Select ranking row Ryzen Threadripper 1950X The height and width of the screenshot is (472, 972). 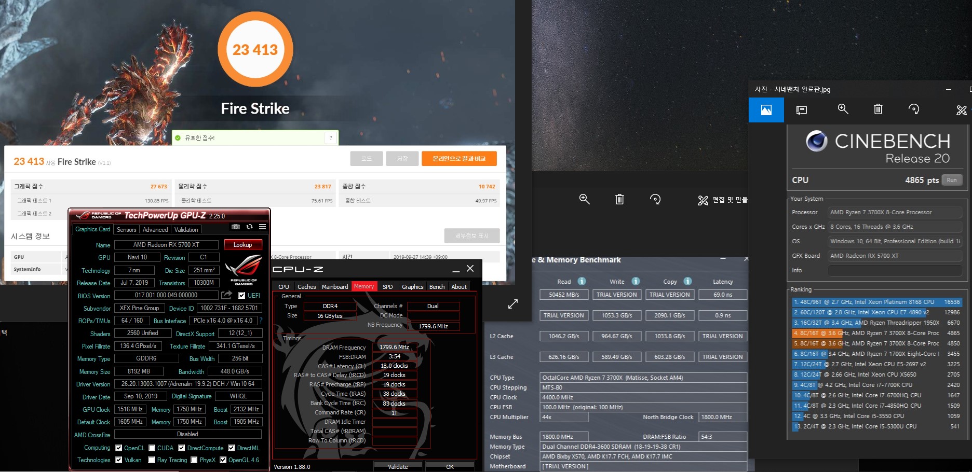(877, 323)
